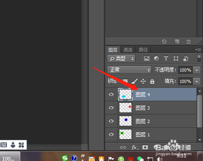Click the 图层 2 thumbnail with the blue dot

click(x=125, y=121)
